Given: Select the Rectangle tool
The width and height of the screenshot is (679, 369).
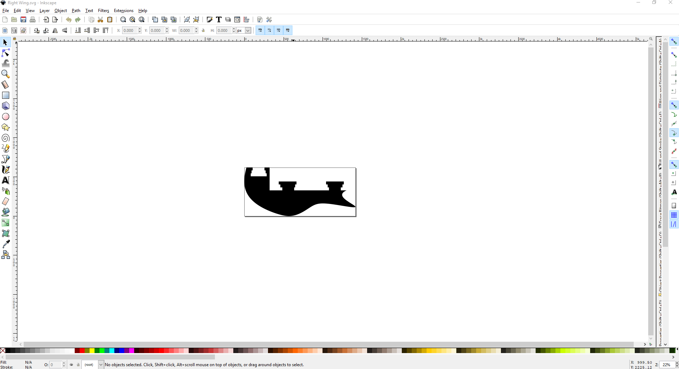Looking at the screenshot, I should (x=6, y=96).
